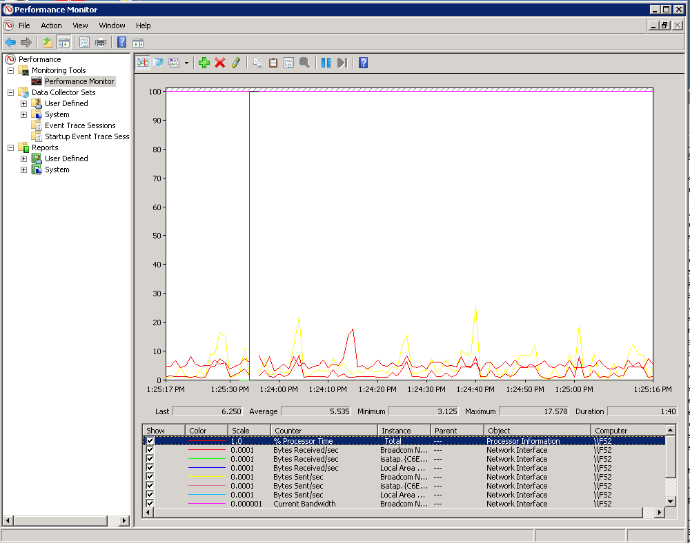The height and width of the screenshot is (543, 690).
Task: Click the View Current Activity icon
Action: click(142, 63)
